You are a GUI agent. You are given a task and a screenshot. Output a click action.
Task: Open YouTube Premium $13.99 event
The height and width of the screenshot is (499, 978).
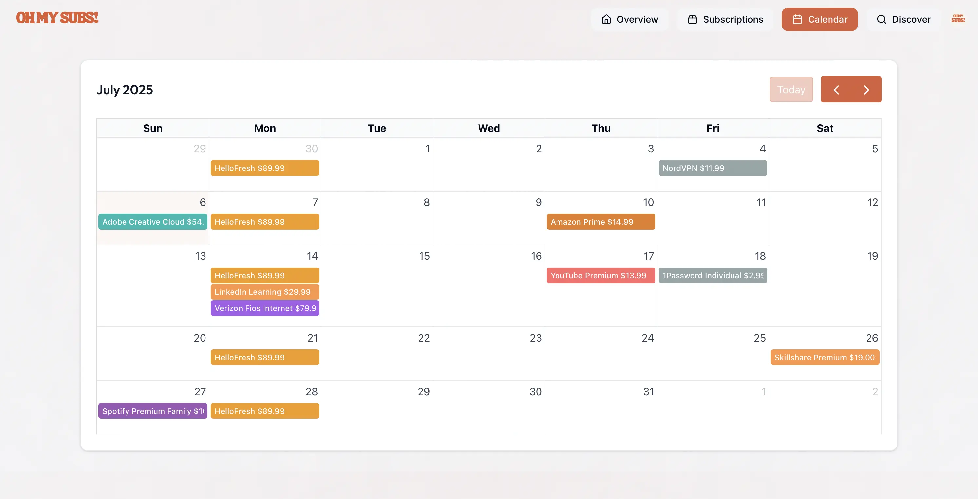[601, 275]
